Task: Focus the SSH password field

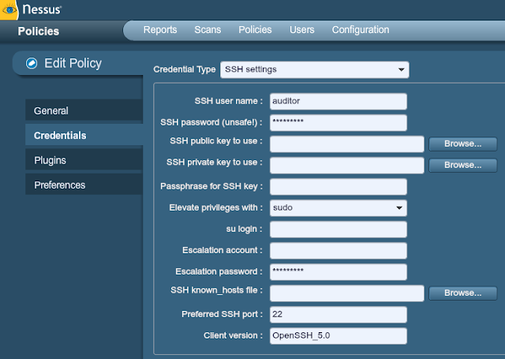Action: click(x=339, y=122)
